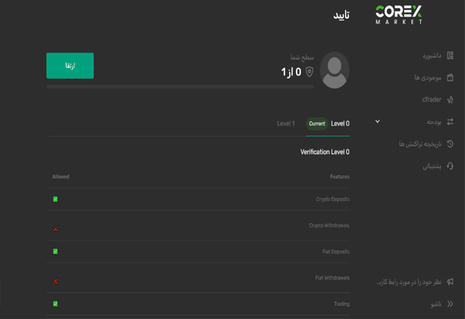Click the تاشو collapse label

click(x=436, y=304)
